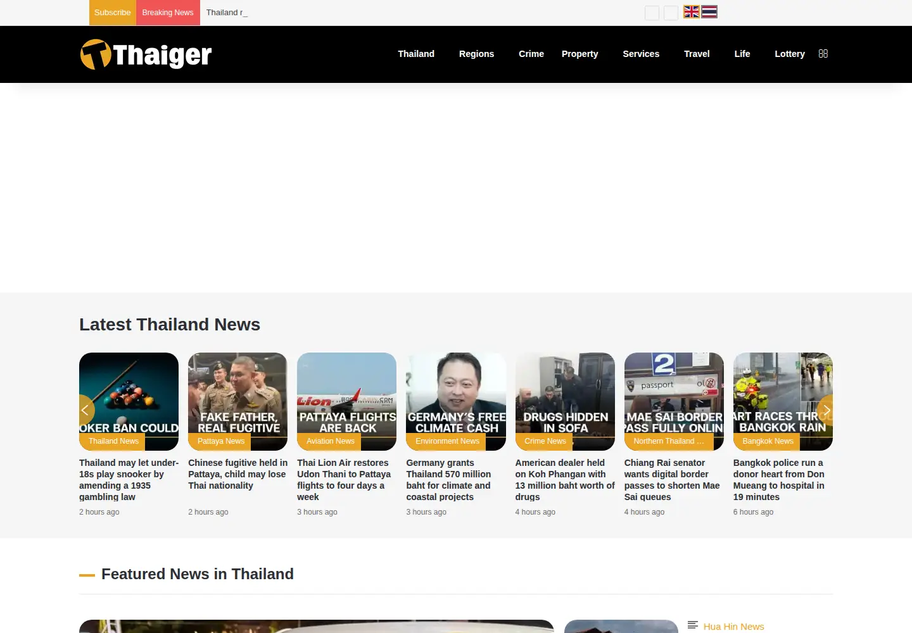Click the Aviation News category tag
The width and height of the screenshot is (912, 633).
[330, 441]
